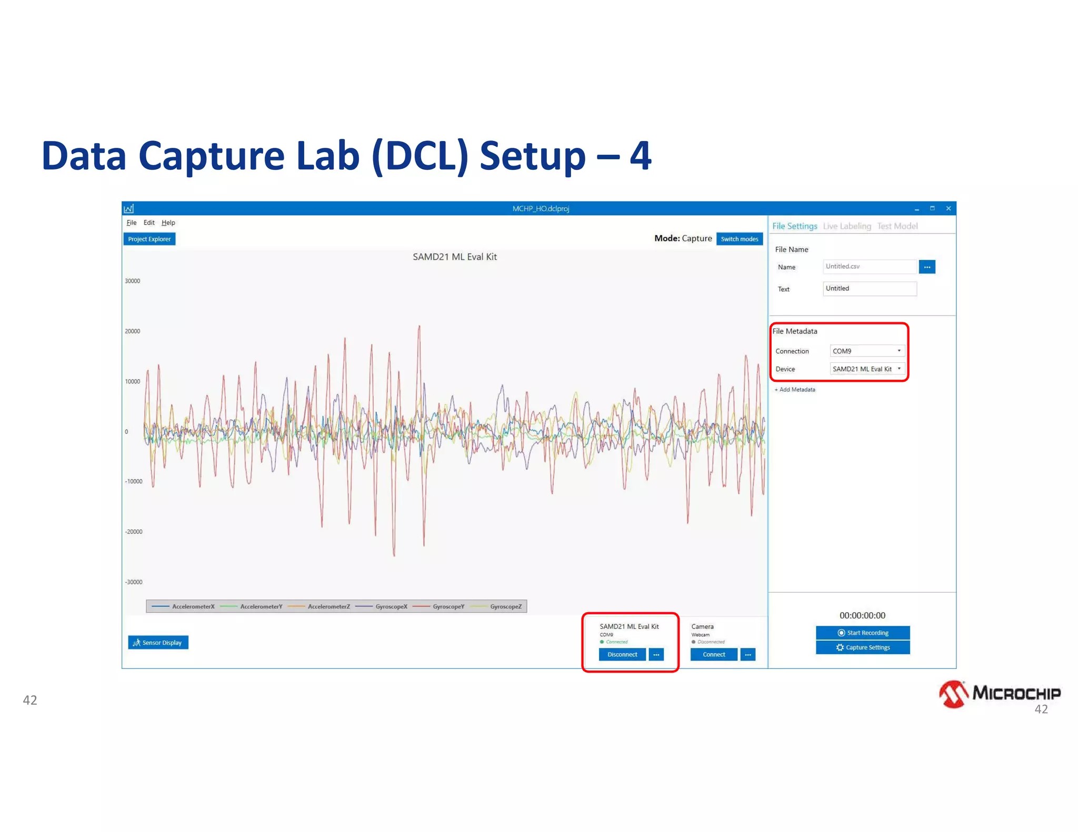Click the GyroscopeY legend entry
Image resolution: width=1078 pixels, height=832 pixels.
point(438,607)
